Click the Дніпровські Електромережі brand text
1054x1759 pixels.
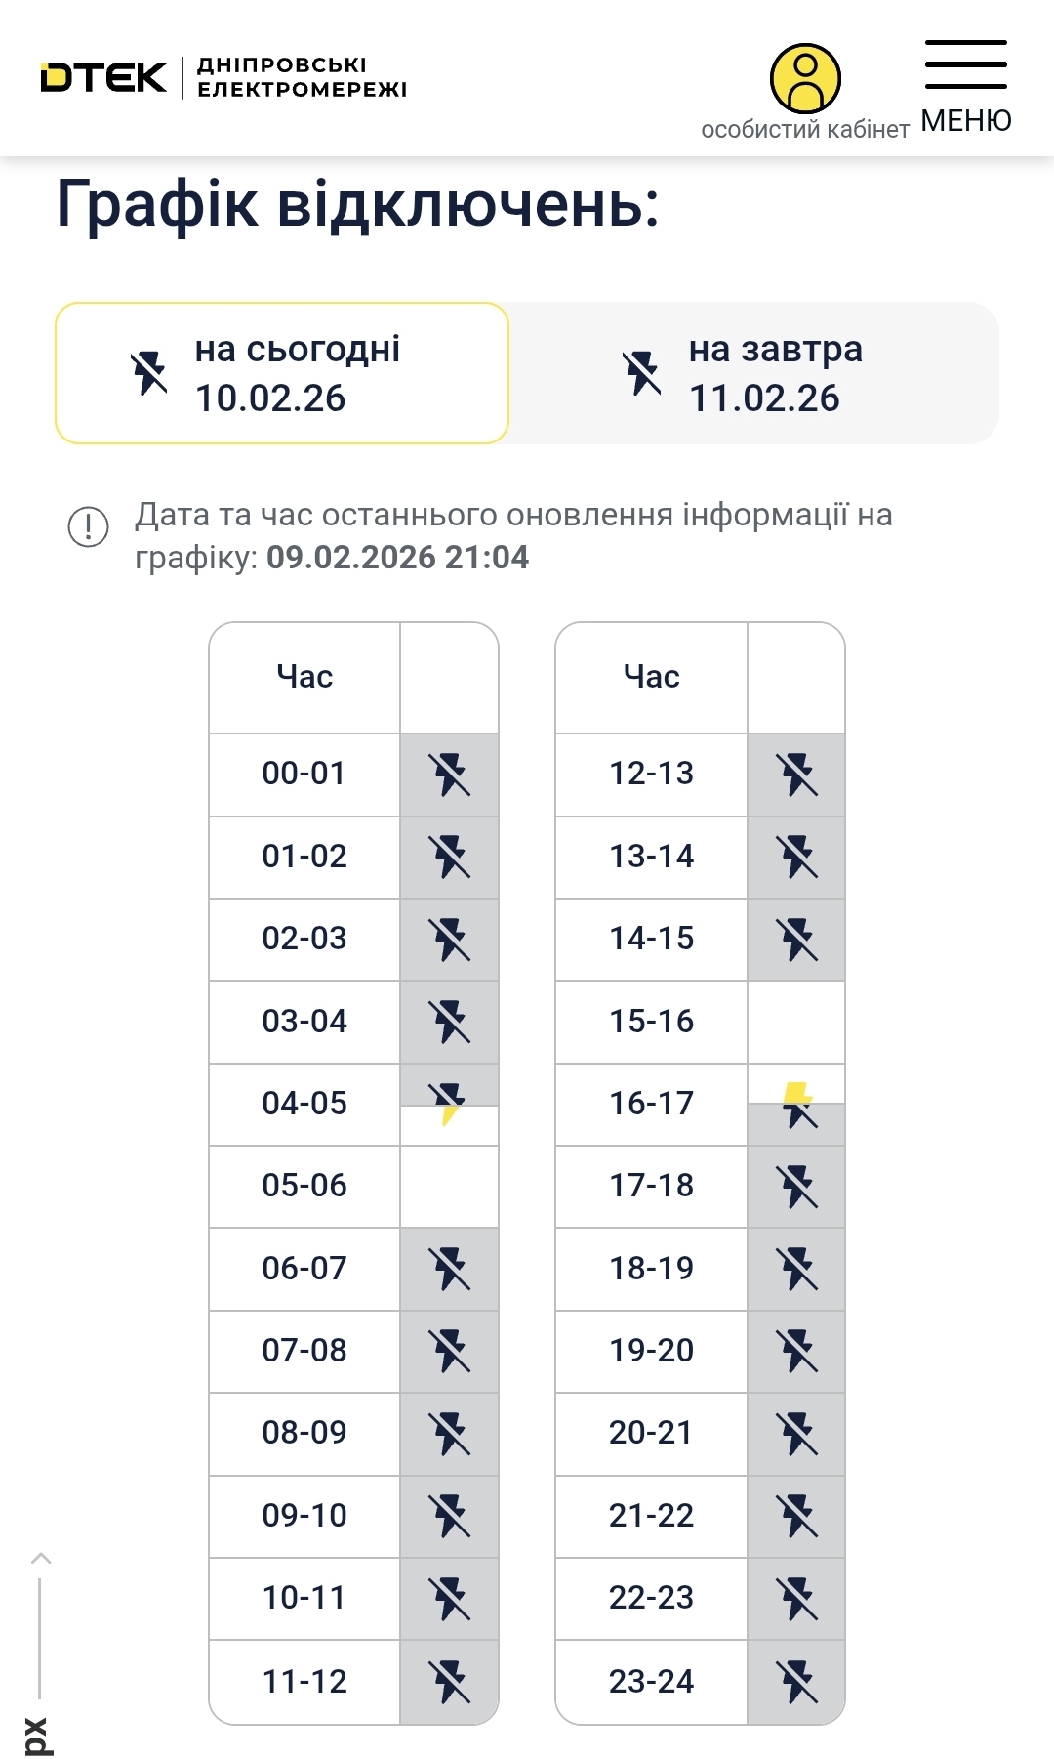click(x=302, y=77)
